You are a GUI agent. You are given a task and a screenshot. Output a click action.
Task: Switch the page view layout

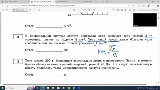(94, 10)
